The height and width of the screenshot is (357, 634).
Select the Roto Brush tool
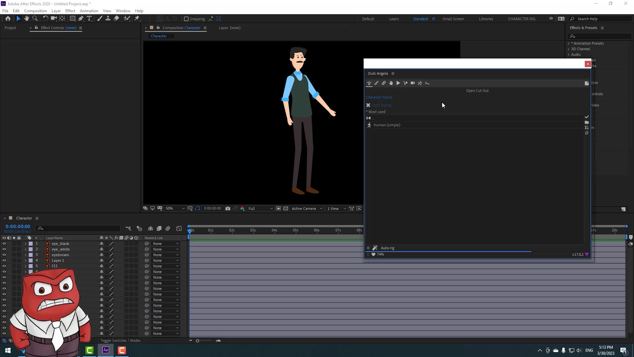pos(127,19)
